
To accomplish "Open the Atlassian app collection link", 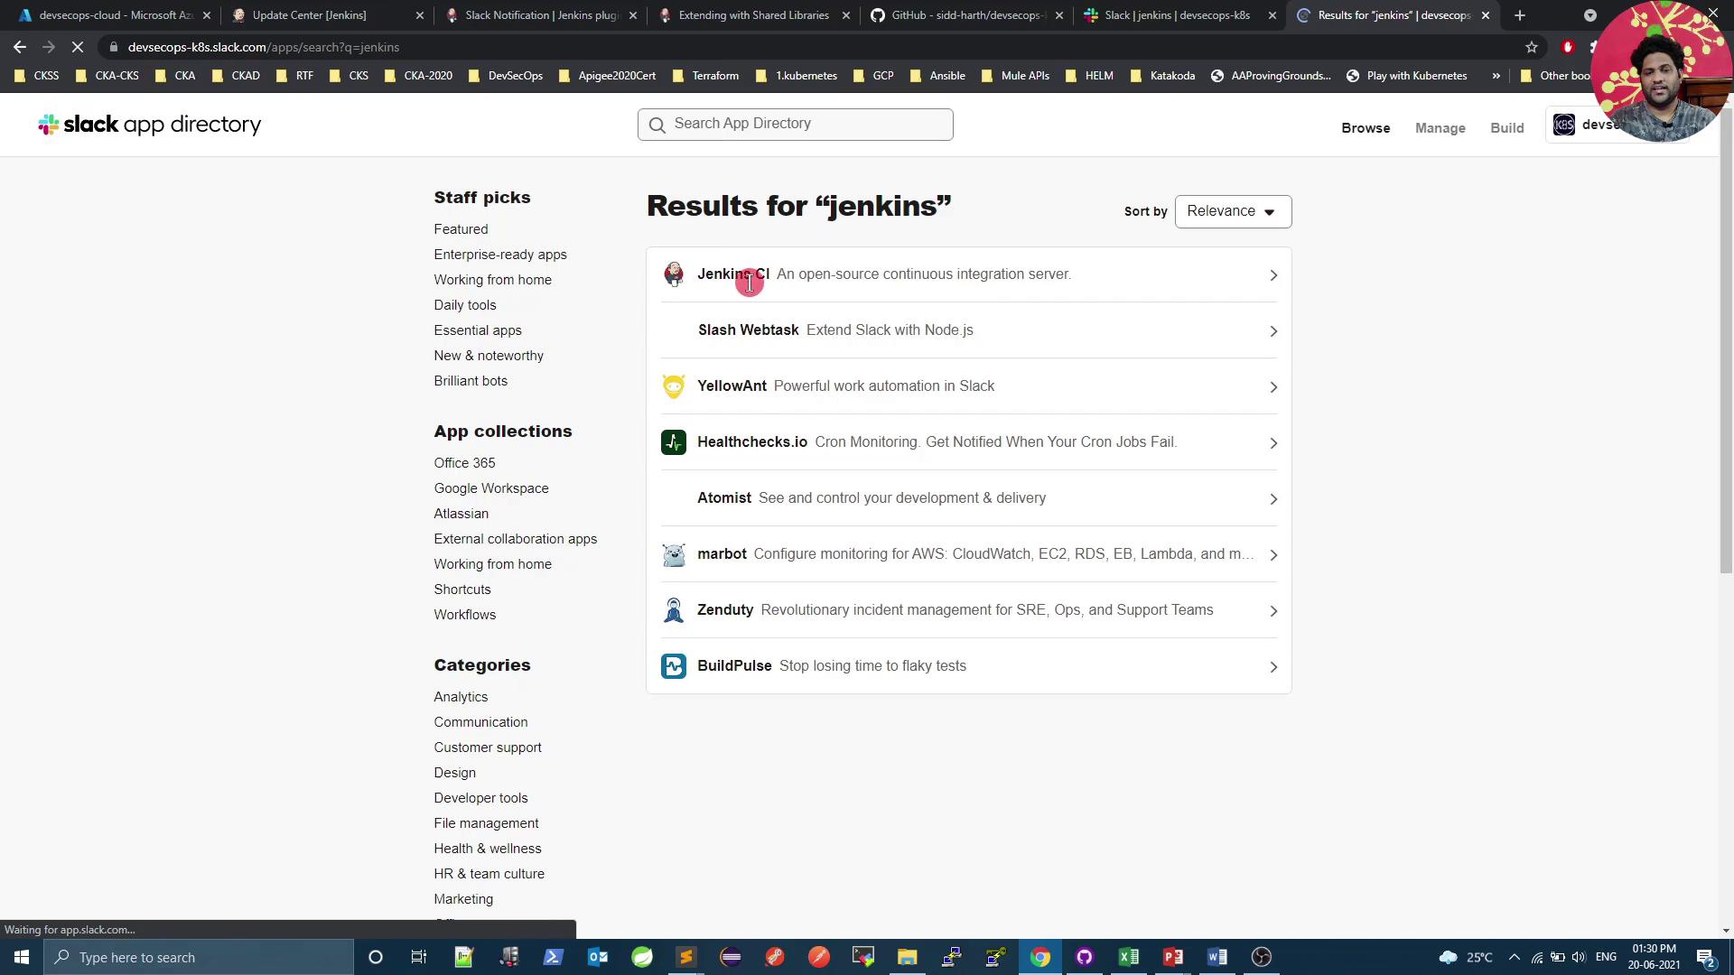I will pyautogui.click(x=461, y=514).
